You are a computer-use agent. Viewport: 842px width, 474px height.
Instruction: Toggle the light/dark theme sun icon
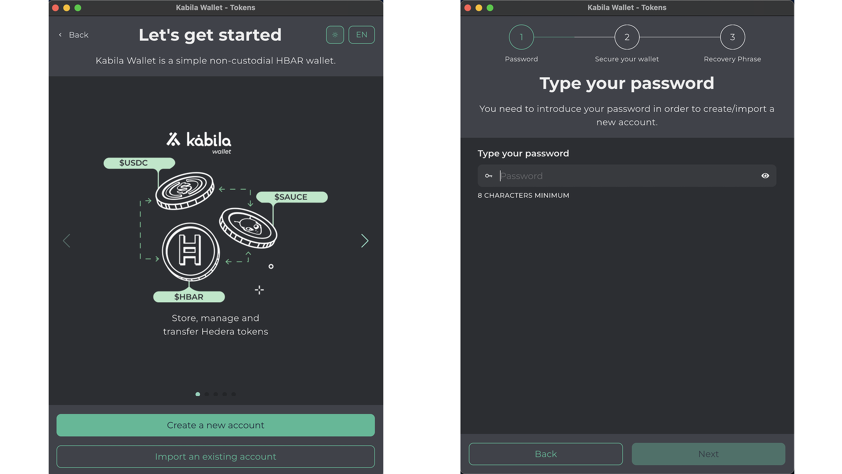tap(335, 35)
